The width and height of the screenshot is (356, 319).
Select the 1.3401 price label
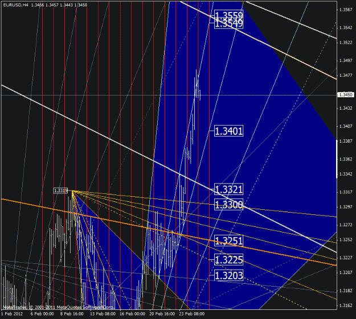point(228,131)
